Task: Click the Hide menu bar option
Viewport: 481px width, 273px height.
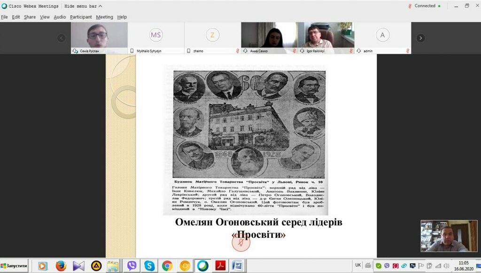Action: [x=80, y=6]
